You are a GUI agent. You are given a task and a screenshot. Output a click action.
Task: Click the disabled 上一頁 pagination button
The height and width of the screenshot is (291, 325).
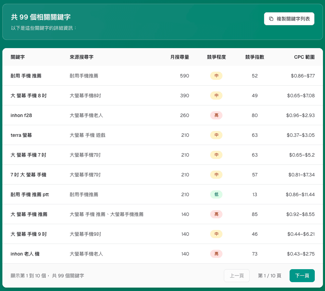(236, 276)
